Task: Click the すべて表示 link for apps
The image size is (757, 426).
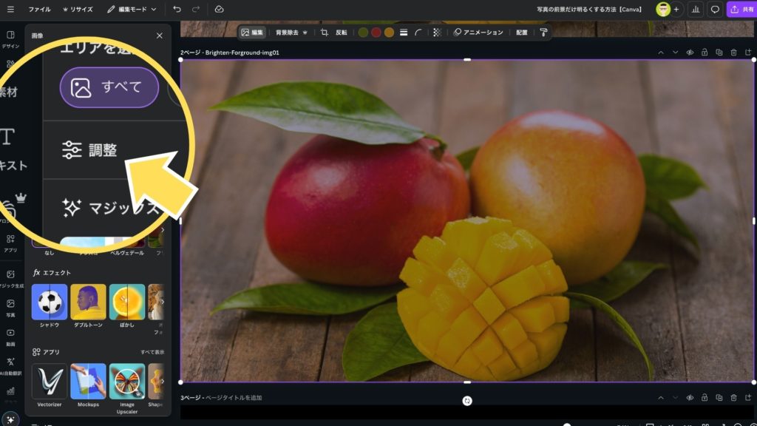Action: click(x=152, y=352)
